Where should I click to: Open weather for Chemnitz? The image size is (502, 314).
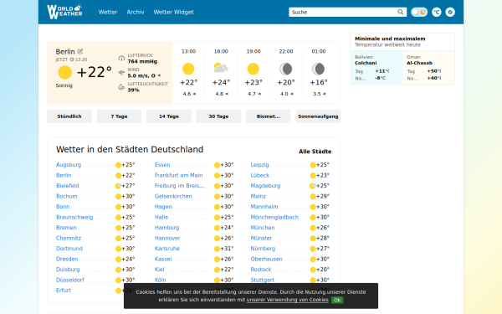click(x=69, y=238)
